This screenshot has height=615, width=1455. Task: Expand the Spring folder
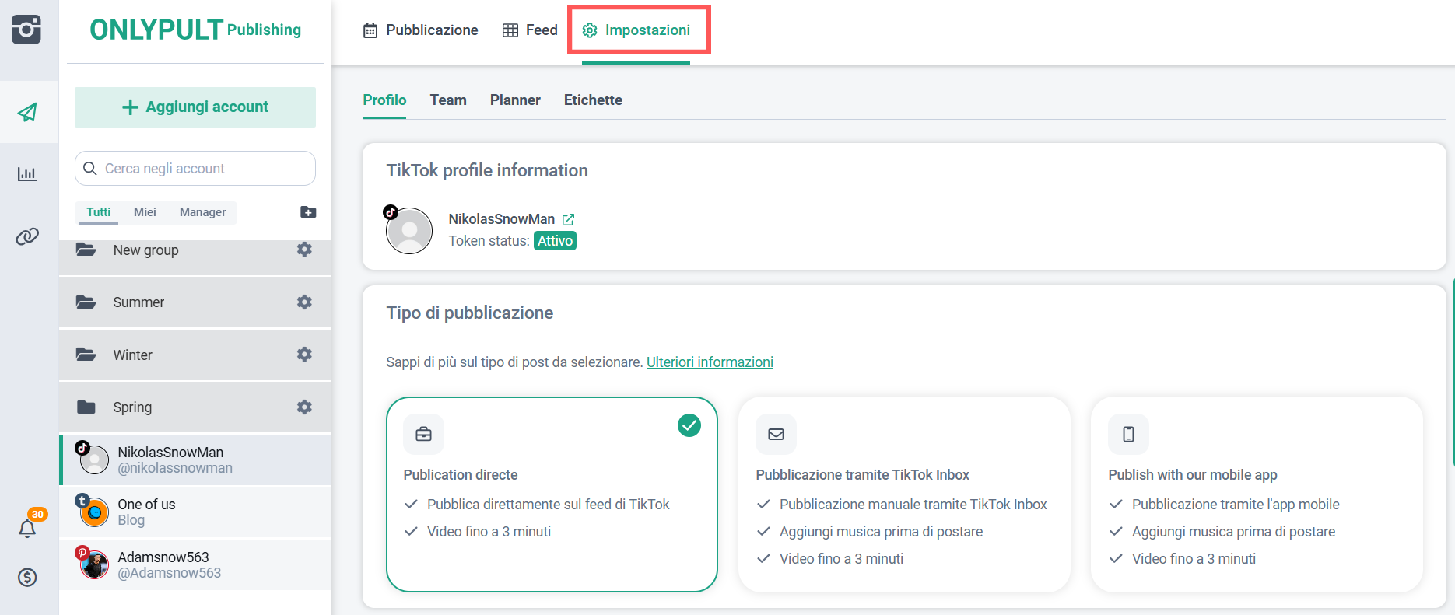[132, 407]
